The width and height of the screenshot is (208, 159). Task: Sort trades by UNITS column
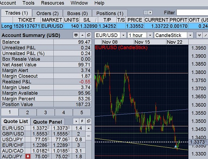(71, 20)
